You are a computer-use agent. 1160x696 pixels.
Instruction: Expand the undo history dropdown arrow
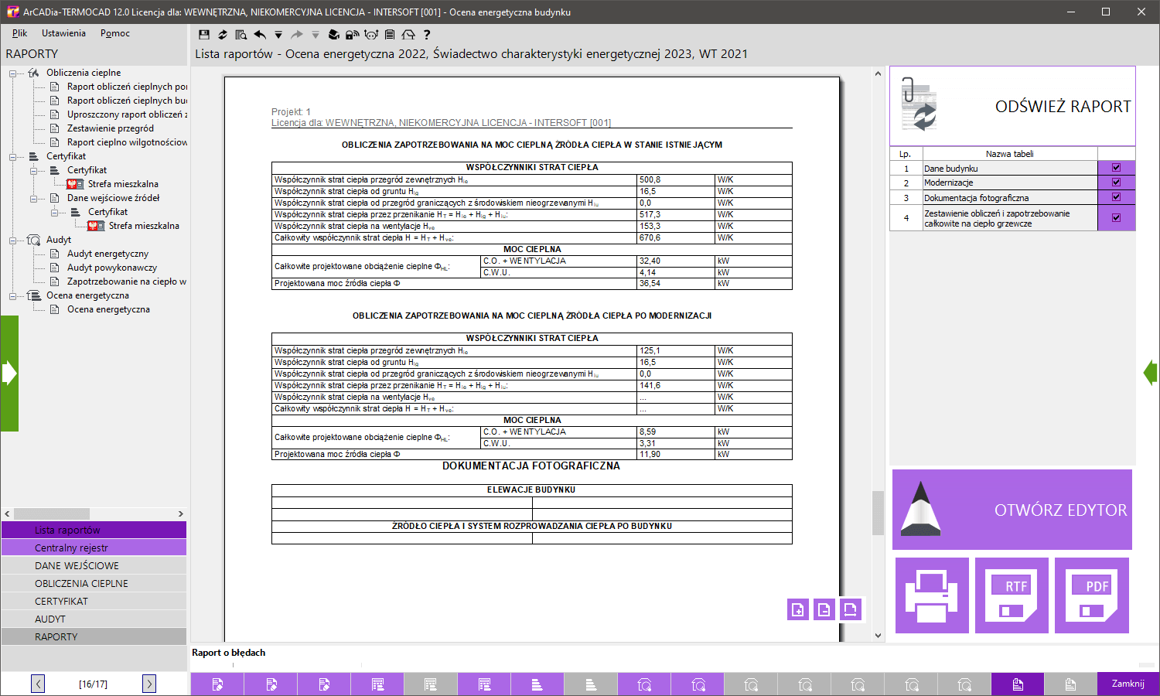[280, 34]
